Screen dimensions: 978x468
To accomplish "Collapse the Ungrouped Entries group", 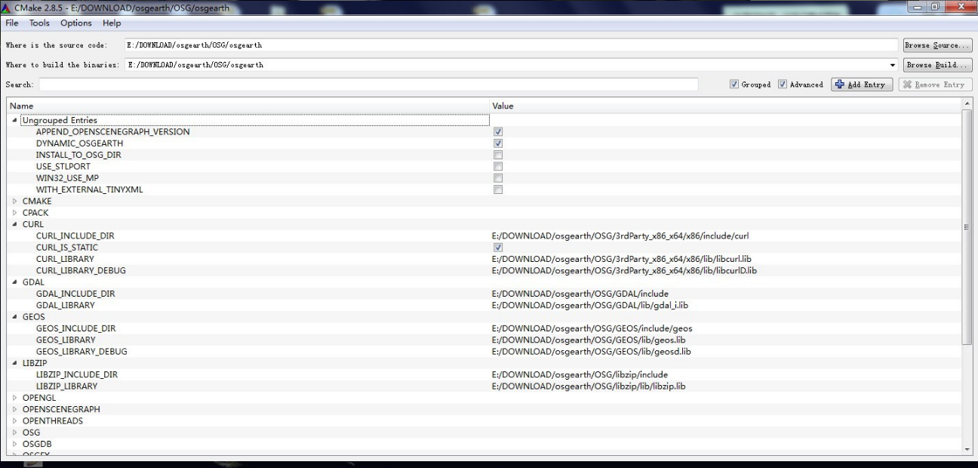I will coord(16,120).
